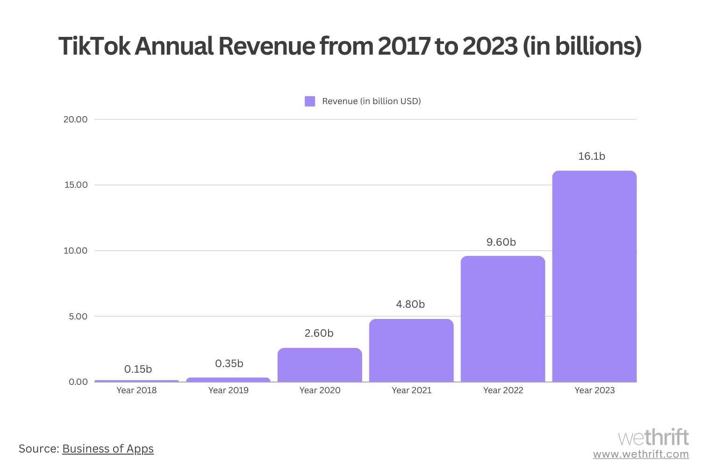Click the 5.00 y-axis tick label
Image resolution: width=701 pixels, height=467 pixels.
78,317
